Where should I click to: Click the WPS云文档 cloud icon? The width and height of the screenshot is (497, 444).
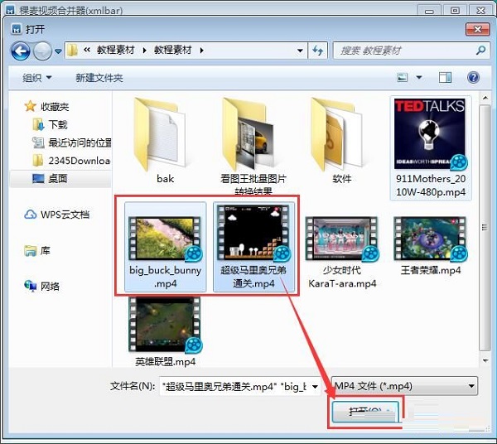[32, 215]
